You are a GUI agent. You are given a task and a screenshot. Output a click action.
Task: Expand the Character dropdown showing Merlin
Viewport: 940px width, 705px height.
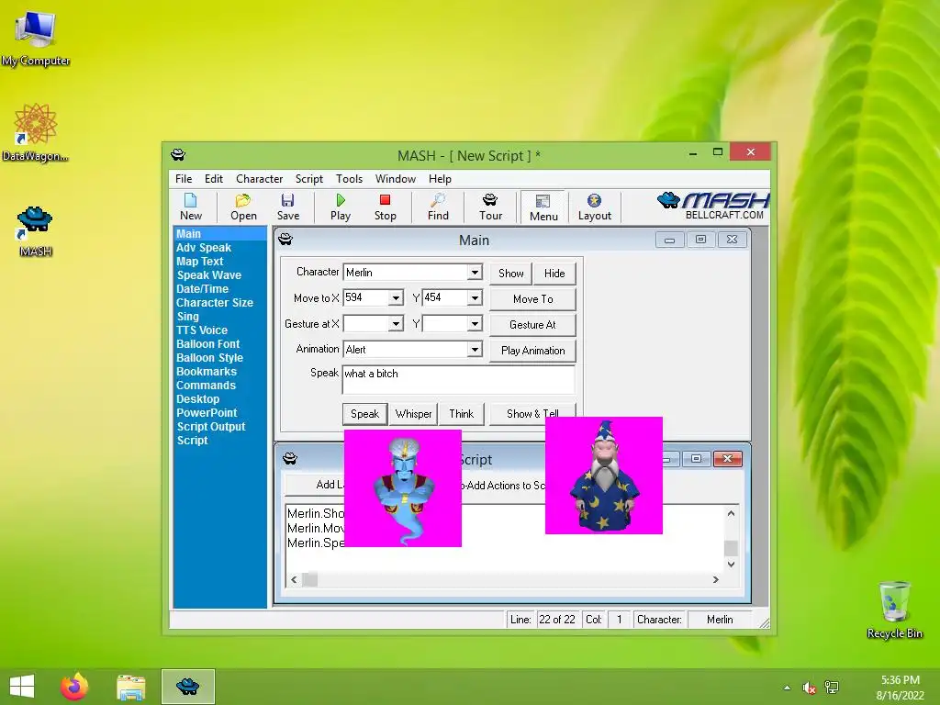(x=475, y=272)
